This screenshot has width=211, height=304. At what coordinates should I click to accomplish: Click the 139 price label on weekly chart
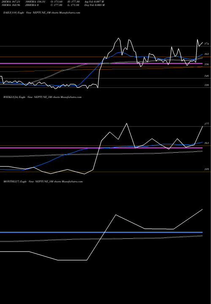click(x=207, y=169)
